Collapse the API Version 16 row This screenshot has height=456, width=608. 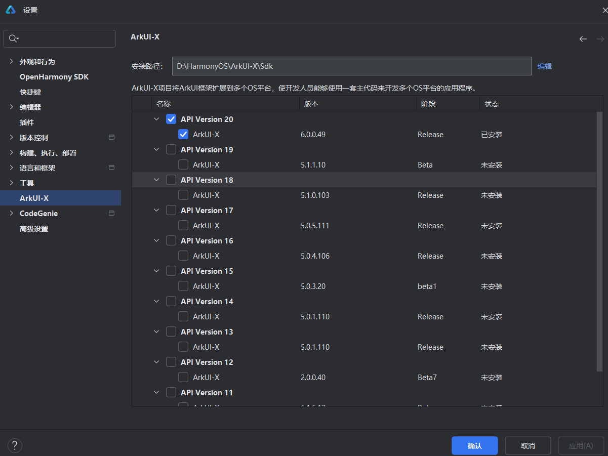click(x=156, y=241)
